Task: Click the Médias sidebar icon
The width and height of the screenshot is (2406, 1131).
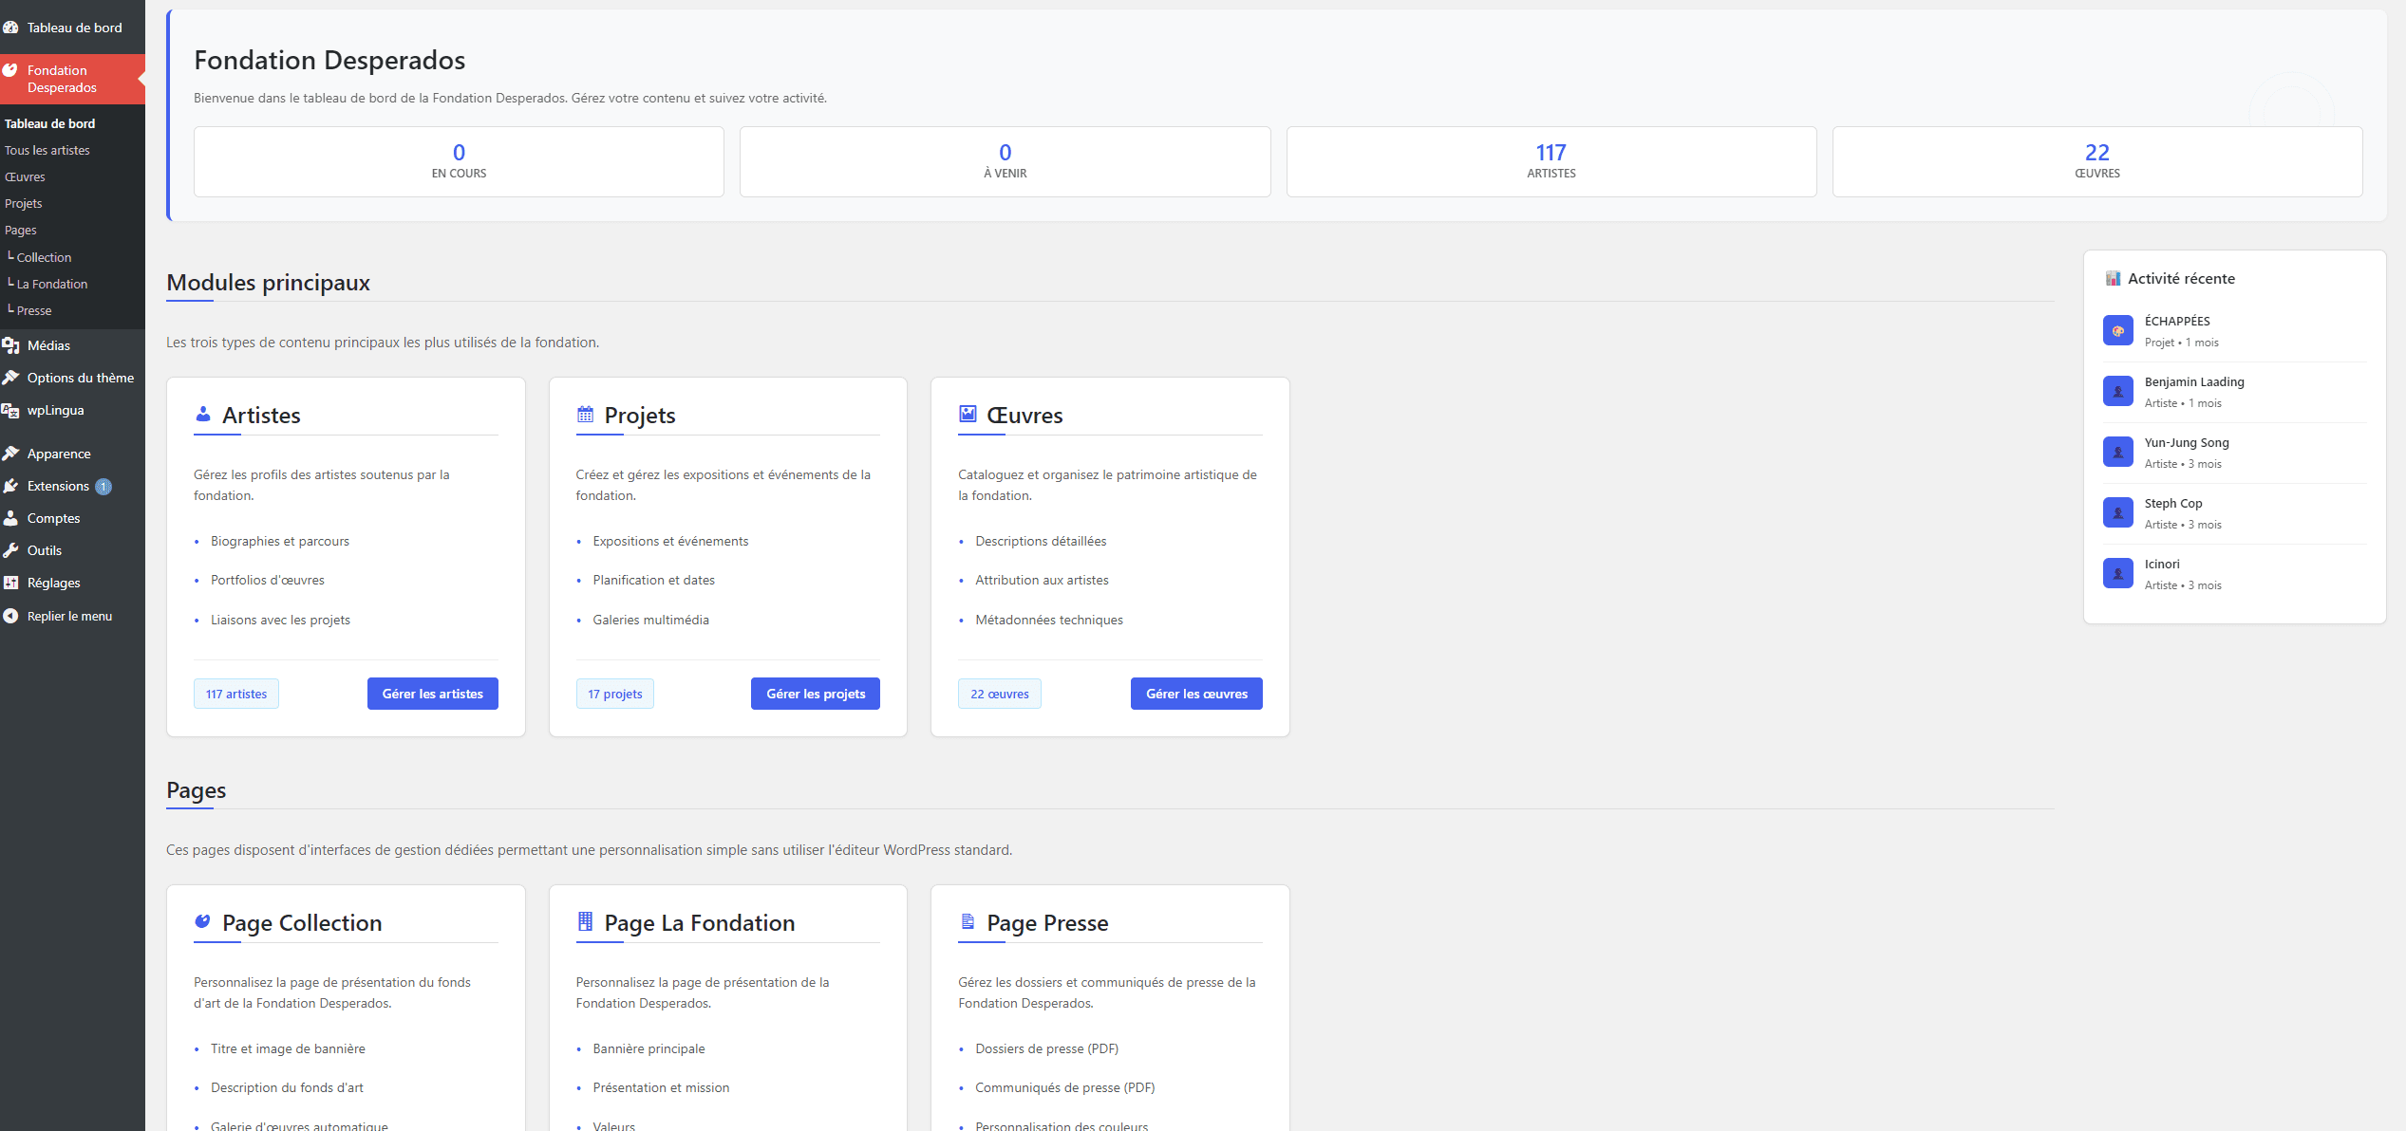Action: 10,346
